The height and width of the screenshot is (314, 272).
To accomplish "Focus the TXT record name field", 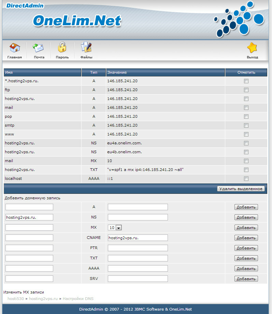I will [29, 258].
